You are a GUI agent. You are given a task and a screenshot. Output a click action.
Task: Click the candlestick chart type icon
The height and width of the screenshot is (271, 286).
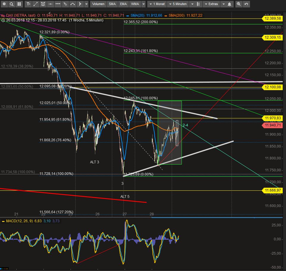click(x=198, y=4)
